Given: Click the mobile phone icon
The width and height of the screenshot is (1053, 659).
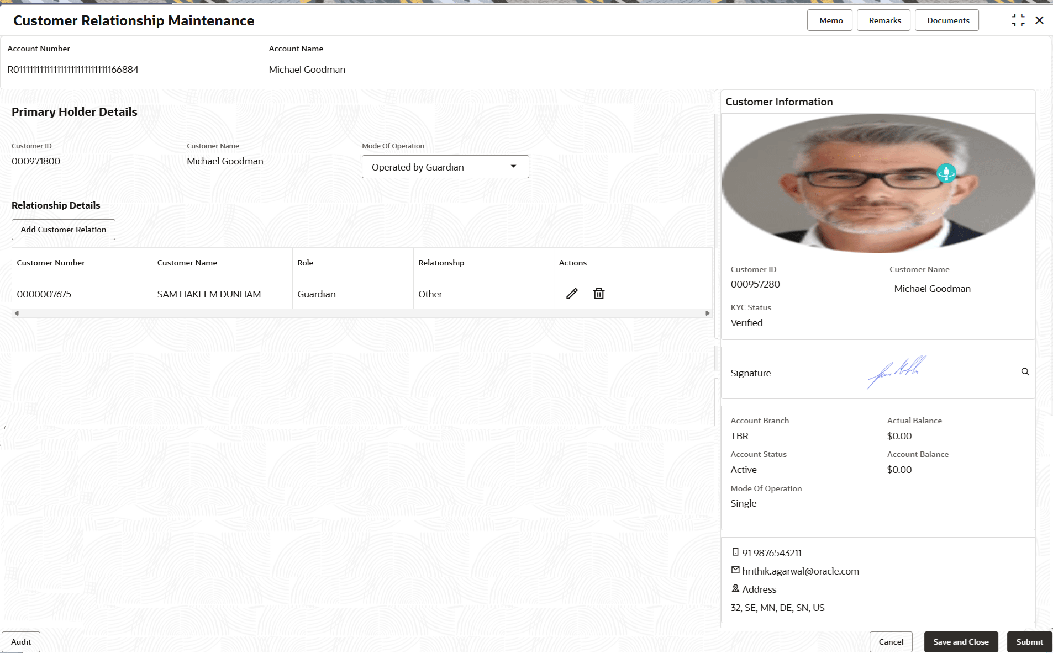Looking at the screenshot, I should click(x=735, y=552).
